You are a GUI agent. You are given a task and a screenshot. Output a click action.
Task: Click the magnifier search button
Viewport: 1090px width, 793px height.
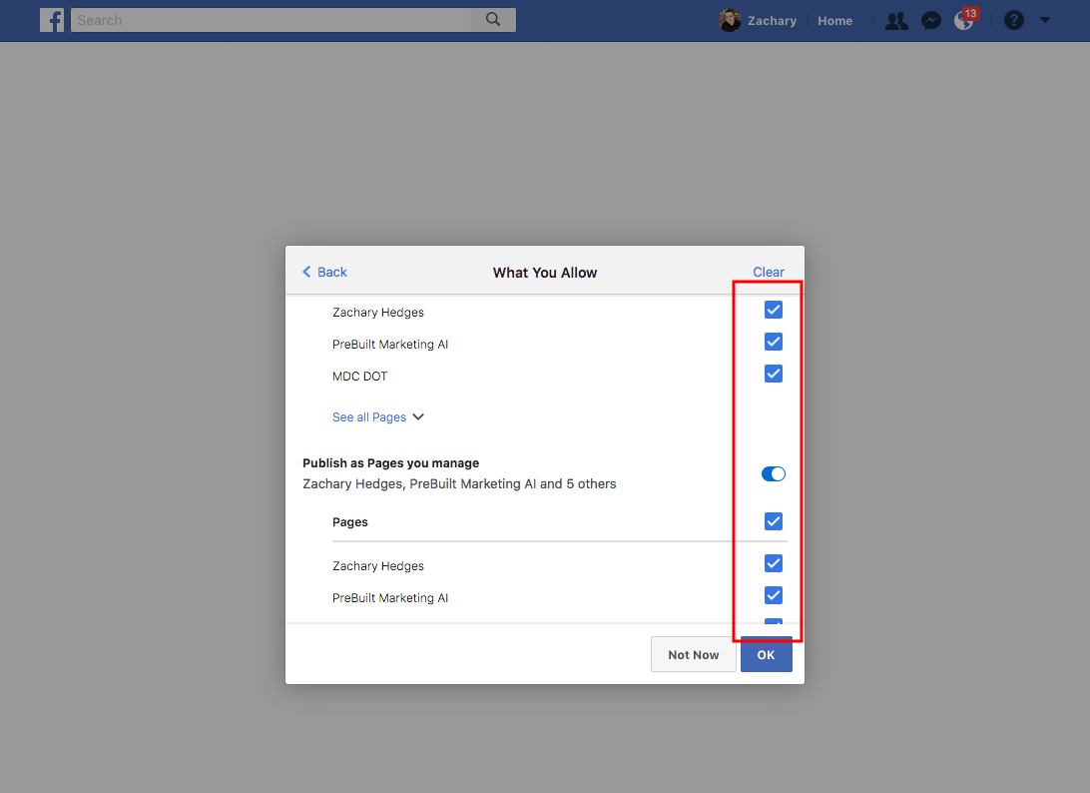[x=493, y=20]
